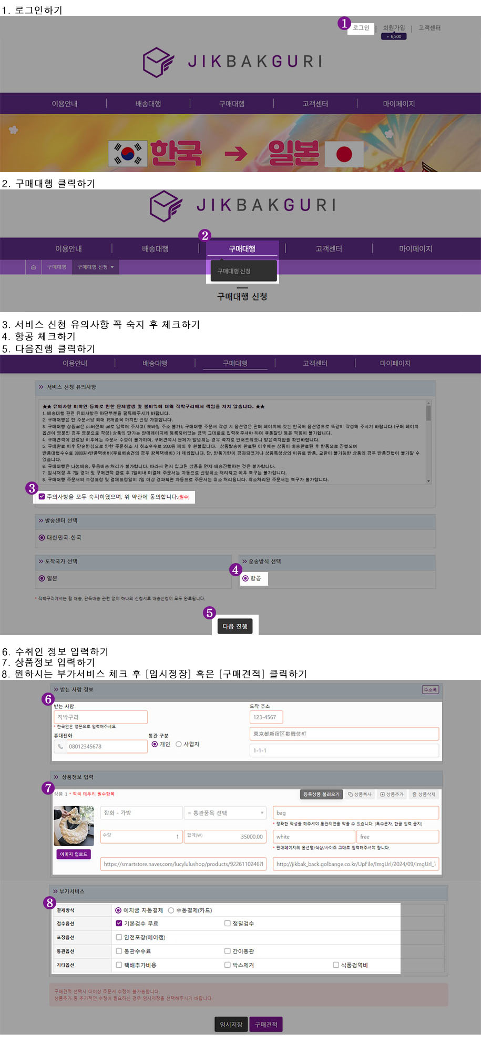Click the product bag thumbnail image

coord(74,826)
